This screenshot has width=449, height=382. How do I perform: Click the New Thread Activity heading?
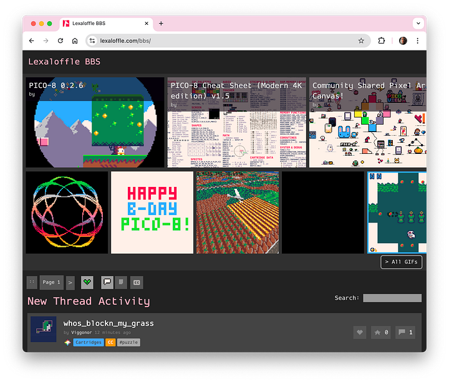point(89,302)
